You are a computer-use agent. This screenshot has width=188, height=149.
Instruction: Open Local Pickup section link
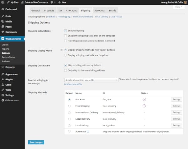(x=116, y=17)
